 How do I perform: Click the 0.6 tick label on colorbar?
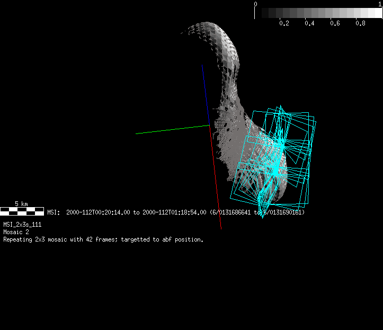point(335,23)
